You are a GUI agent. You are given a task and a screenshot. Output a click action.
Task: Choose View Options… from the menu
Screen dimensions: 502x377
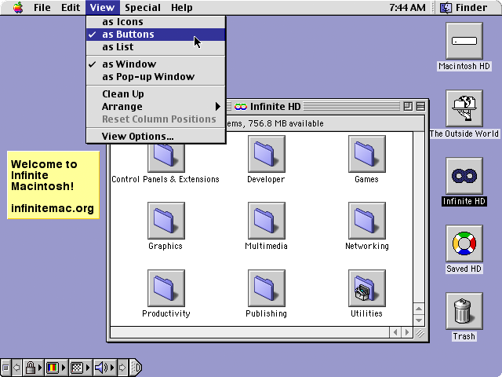pos(137,137)
